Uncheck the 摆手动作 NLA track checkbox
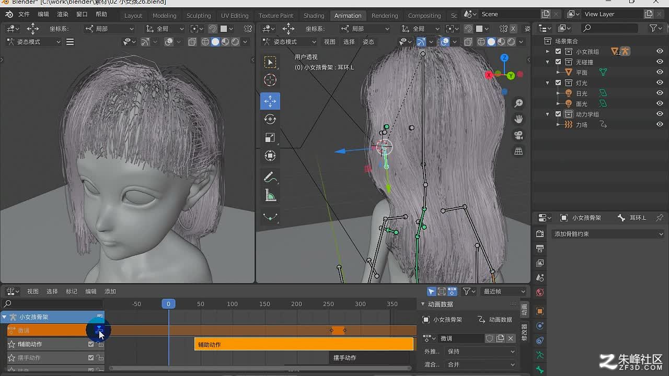This screenshot has width=669, height=376. point(91,358)
